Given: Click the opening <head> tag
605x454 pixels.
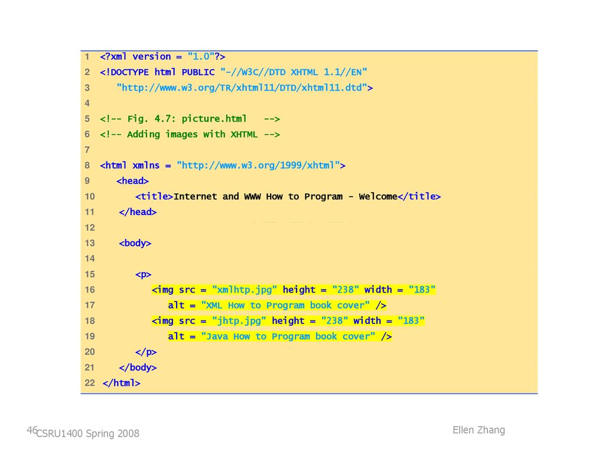Looking at the screenshot, I should [132, 181].
